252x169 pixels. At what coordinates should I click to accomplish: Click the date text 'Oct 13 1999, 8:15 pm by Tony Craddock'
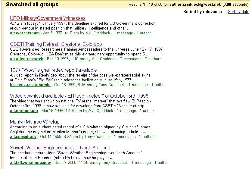pos(89,85)
